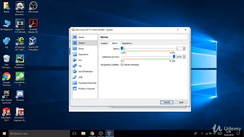Open OBS Studio from the taskbar
The width and height of the screenshot is (244, 137).
[x=101, y=134]
